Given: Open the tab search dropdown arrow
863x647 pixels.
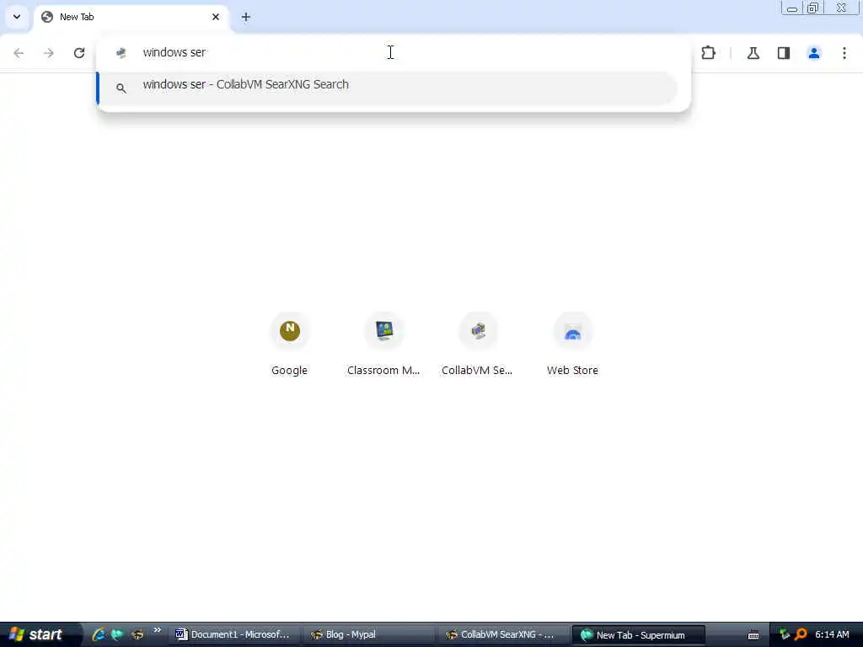Looking at the screenshot, I should (x=17, y=17).
